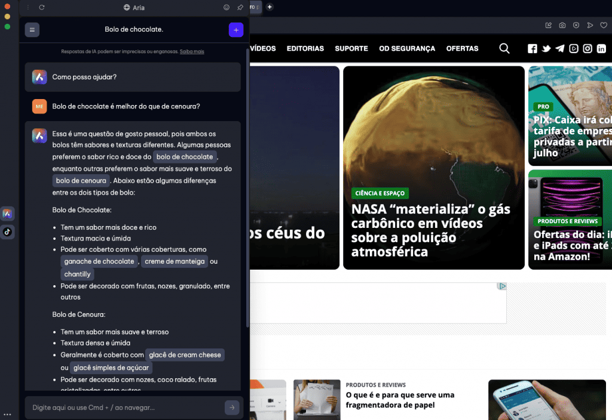This screenshot has width=612, height=420.
Task: Click the user question about bolo de cenoura
Action: (126, 106)
